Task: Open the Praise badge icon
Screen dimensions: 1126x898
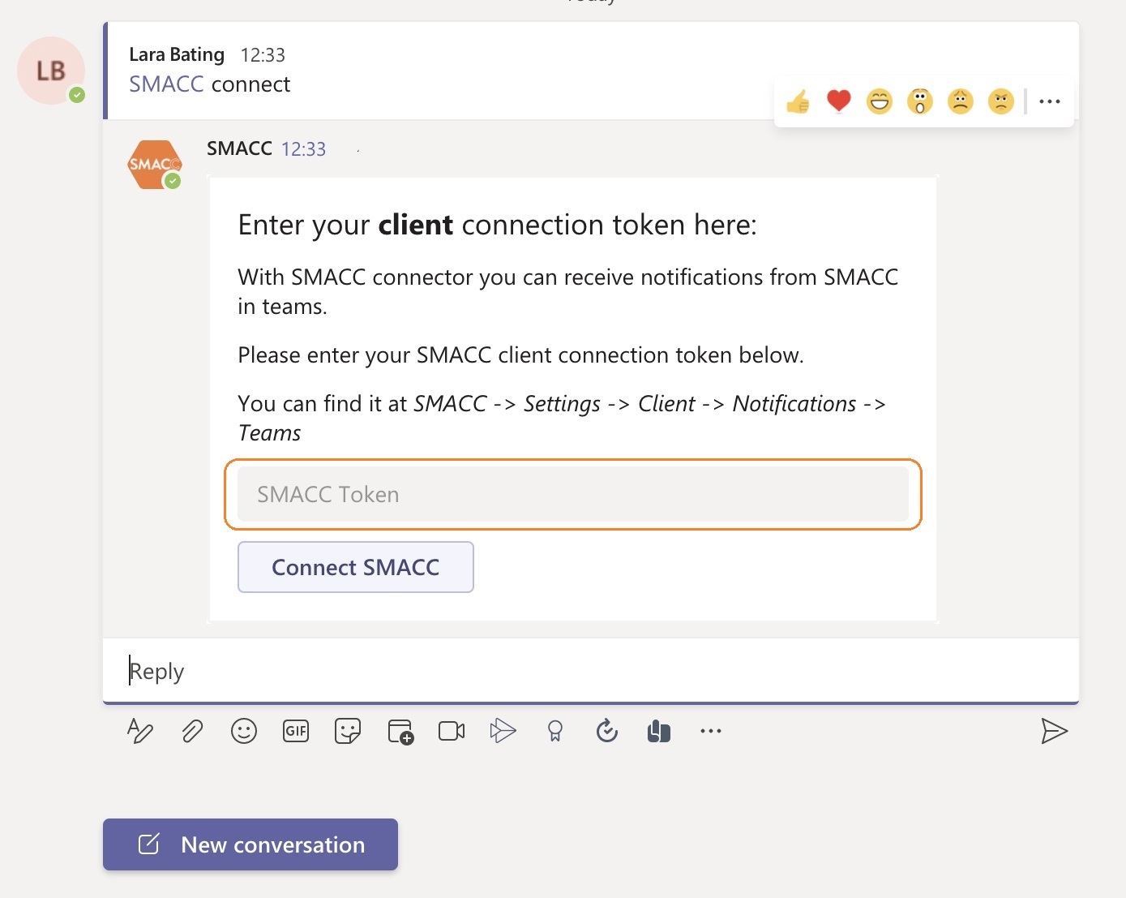Action: [555, 731]
